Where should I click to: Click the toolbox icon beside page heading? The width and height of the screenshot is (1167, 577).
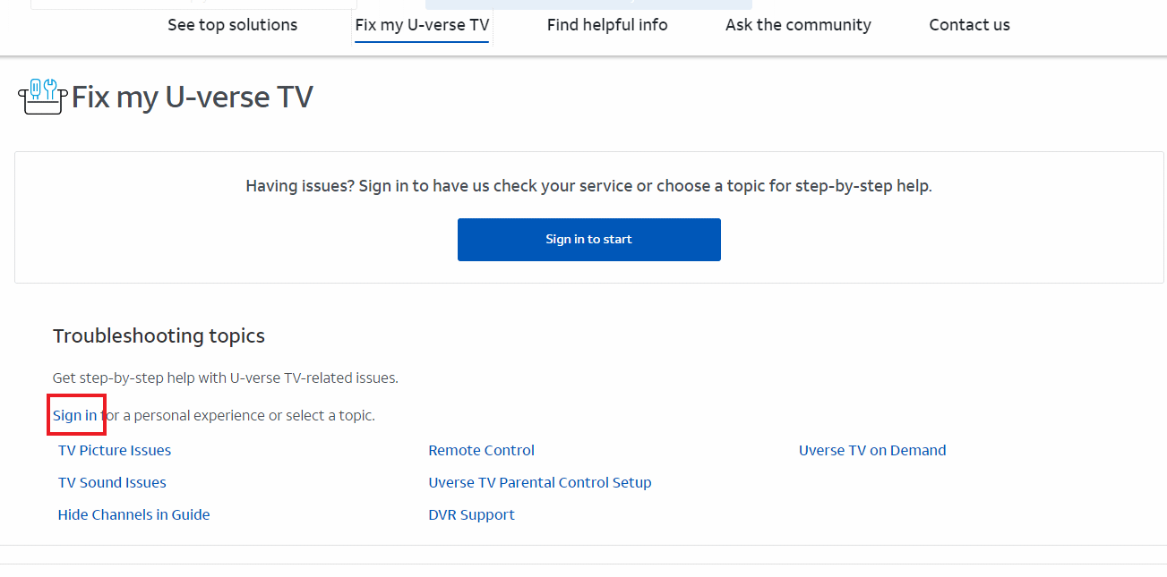click(x=42, y=97)
